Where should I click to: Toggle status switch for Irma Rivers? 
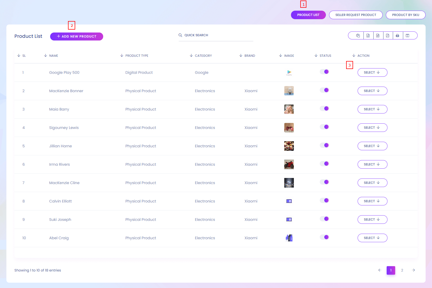click(x=325, y=164)
